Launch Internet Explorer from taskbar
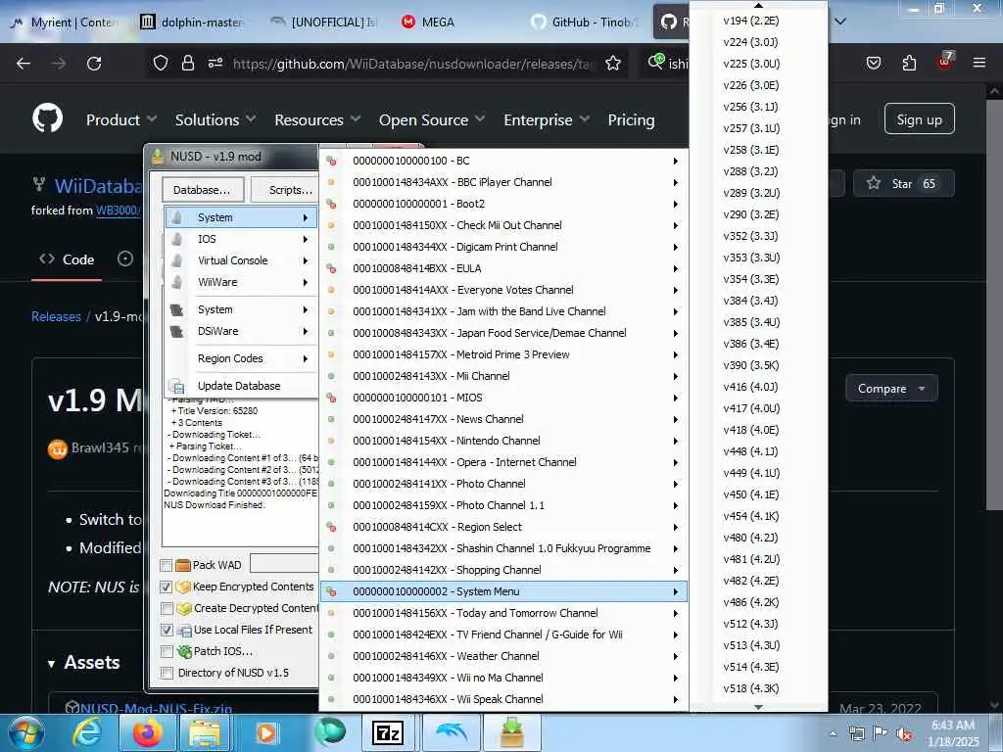Viewport: 1003px width, 752px height. click(86, 733)
